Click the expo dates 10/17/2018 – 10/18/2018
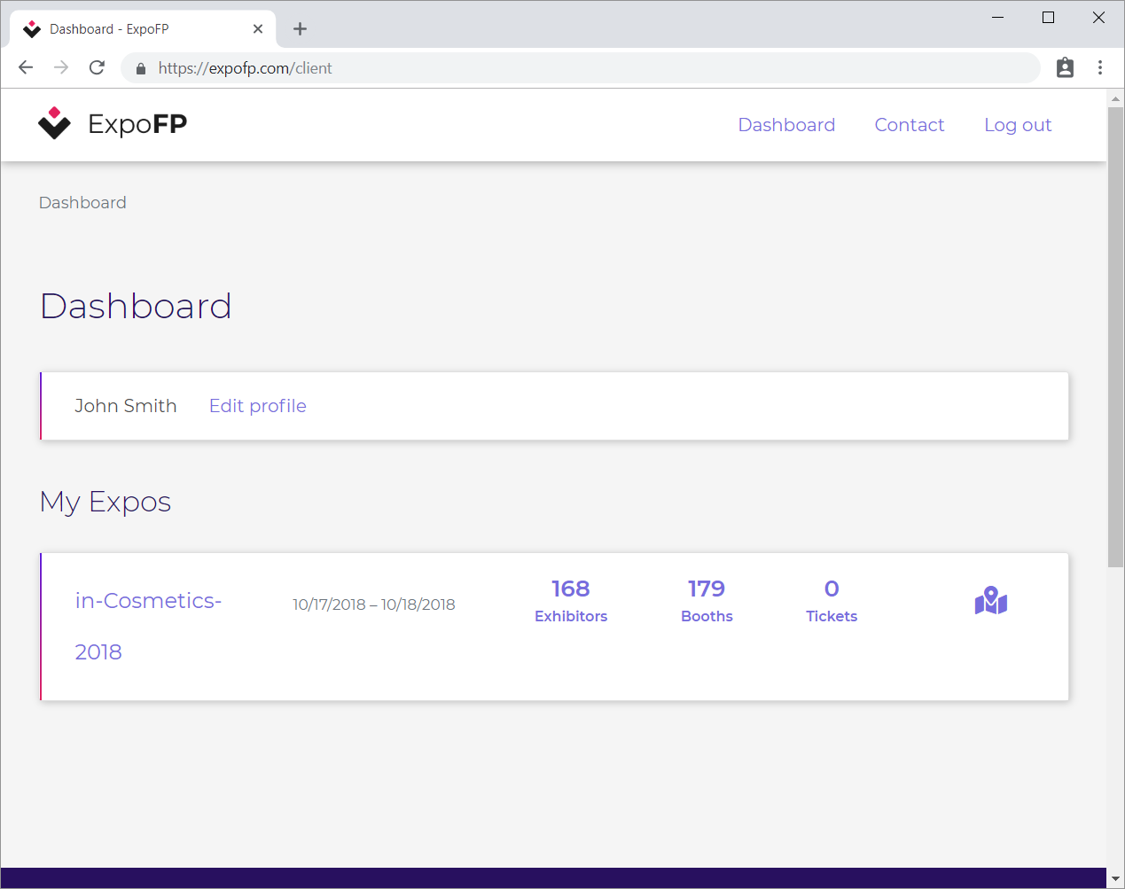The height and width of the screenshot is (889, 1125). coord(374,604)
